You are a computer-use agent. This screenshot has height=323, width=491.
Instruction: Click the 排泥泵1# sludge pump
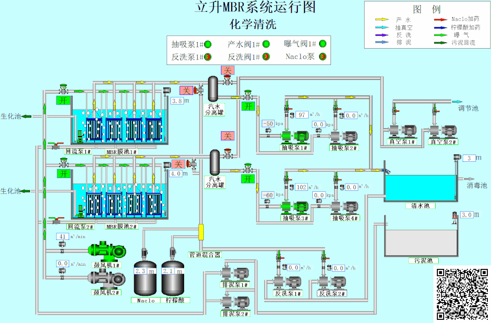tap(235, 274)
